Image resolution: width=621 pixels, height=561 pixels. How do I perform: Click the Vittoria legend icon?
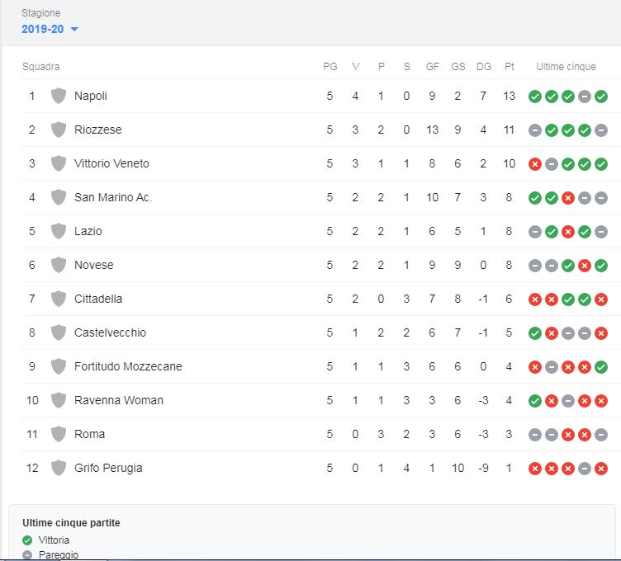point(27,540)
